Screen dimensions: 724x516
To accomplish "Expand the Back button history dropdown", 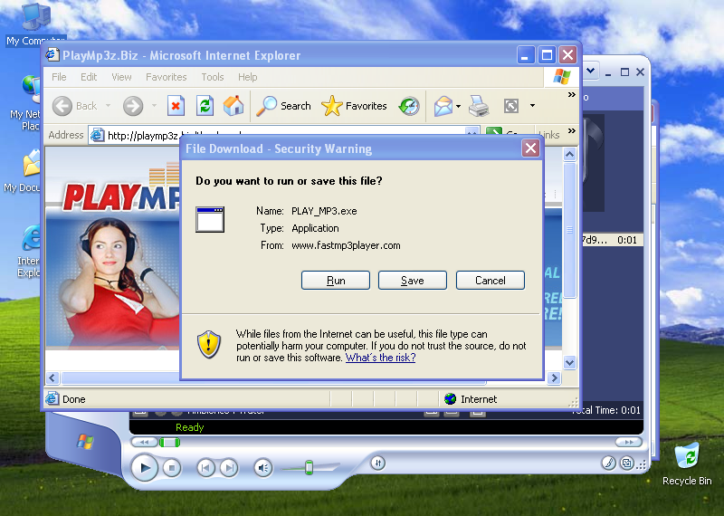I will click(108, 106).
